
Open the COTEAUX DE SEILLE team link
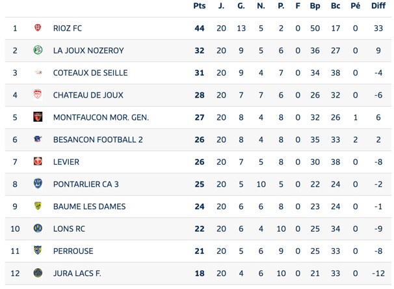[x=90, y=73]
